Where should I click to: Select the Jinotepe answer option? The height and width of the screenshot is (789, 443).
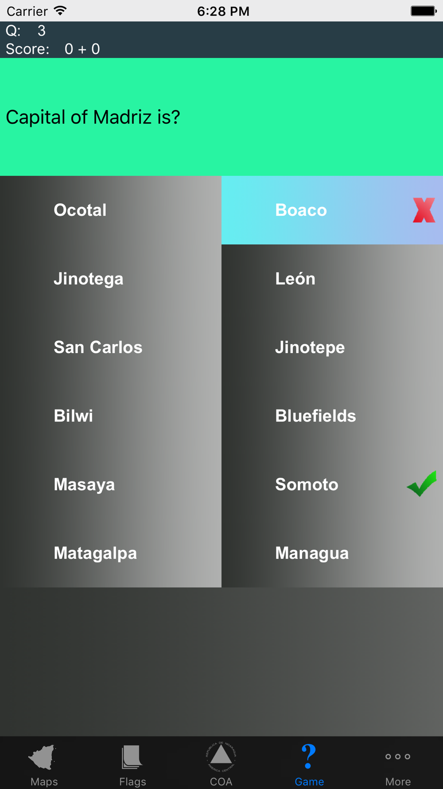pyautogui.click(x=332, y=347)
